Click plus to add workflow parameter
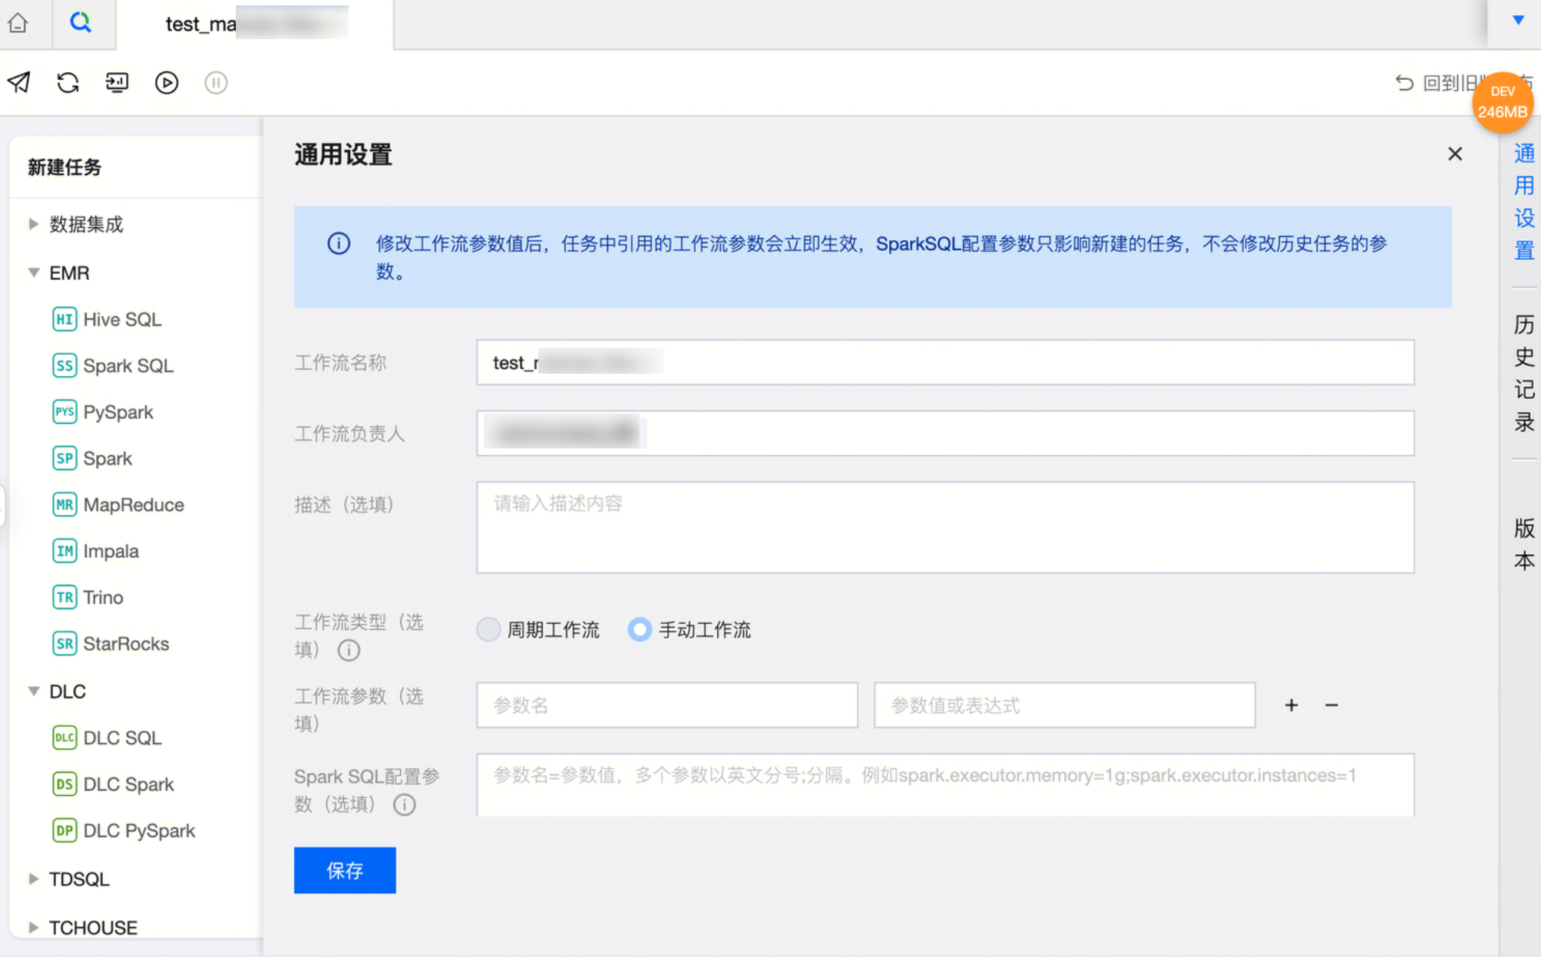 point(1291,705)
